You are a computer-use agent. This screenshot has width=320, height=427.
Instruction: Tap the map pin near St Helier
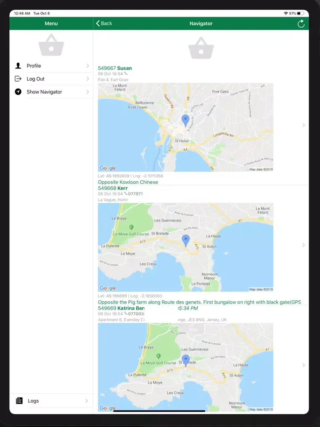click(185, 121)
